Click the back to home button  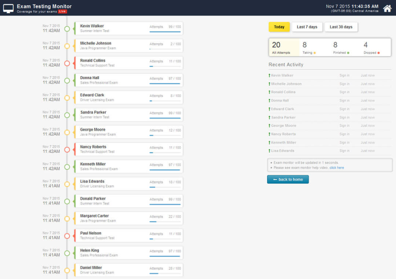click(288, 180)
